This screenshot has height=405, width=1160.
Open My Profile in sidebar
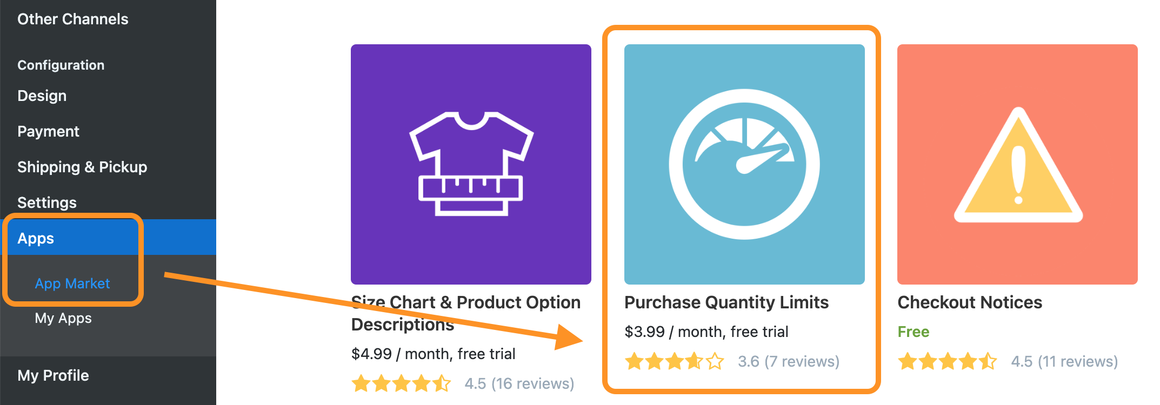(x=53, y=375)
